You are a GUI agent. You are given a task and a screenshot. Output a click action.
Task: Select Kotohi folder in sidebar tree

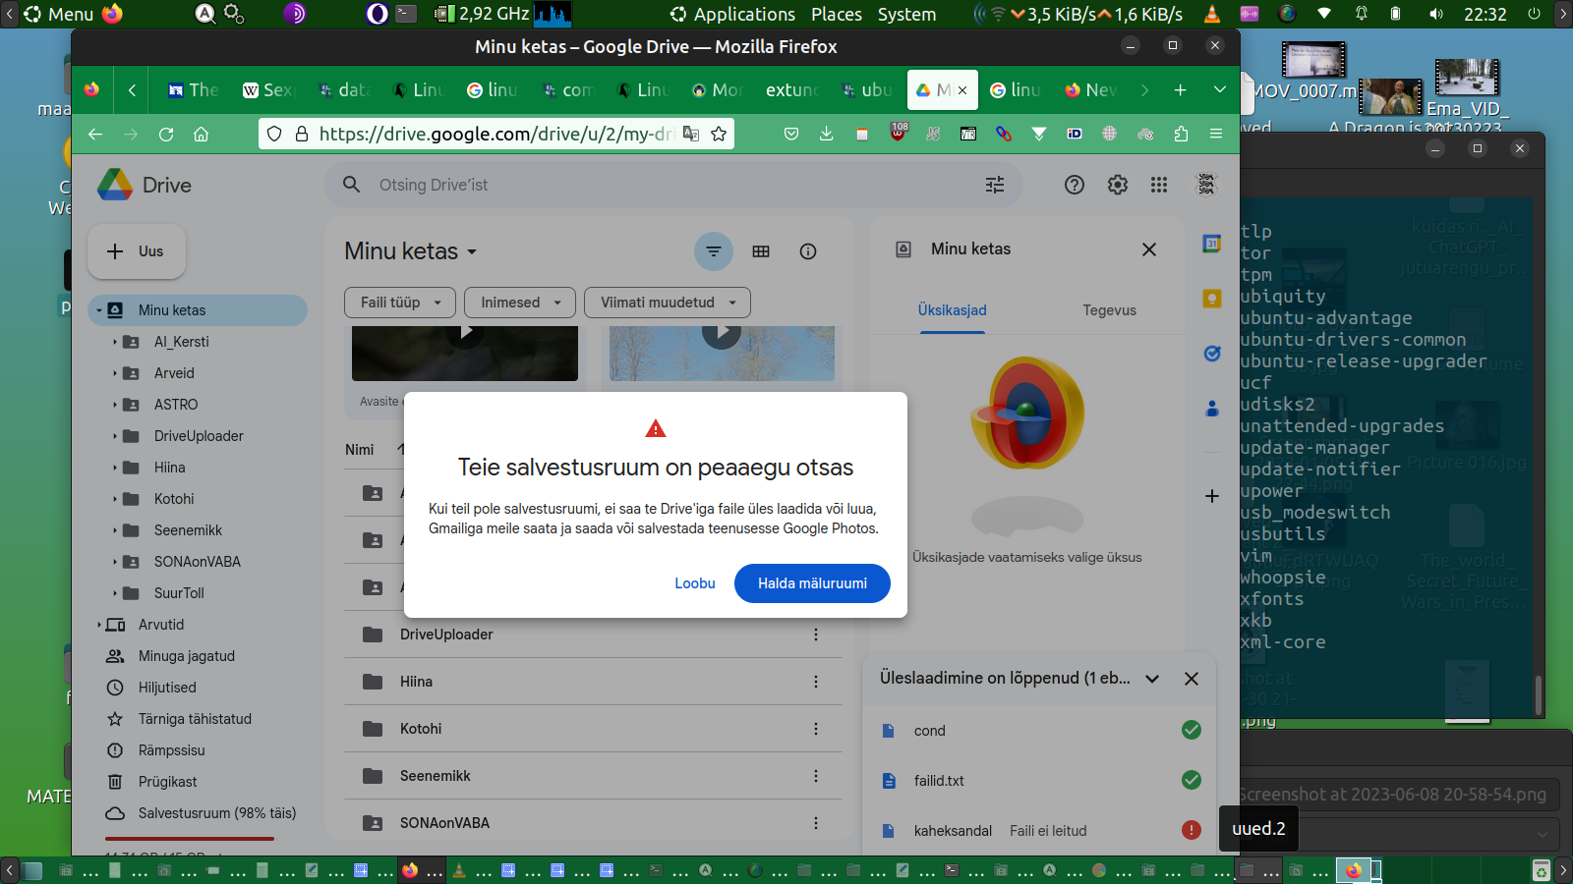[x=174, y=499]
